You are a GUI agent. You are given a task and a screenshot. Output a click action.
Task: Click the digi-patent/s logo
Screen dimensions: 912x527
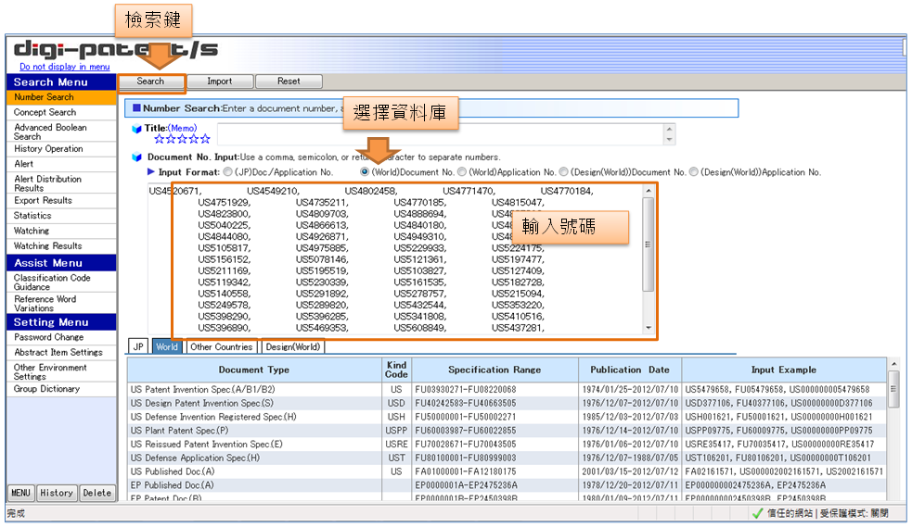tap(116, 49)
